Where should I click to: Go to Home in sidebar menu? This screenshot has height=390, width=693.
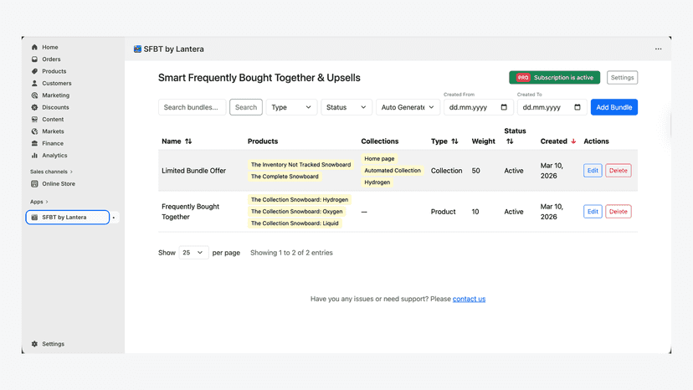[50, 47]
